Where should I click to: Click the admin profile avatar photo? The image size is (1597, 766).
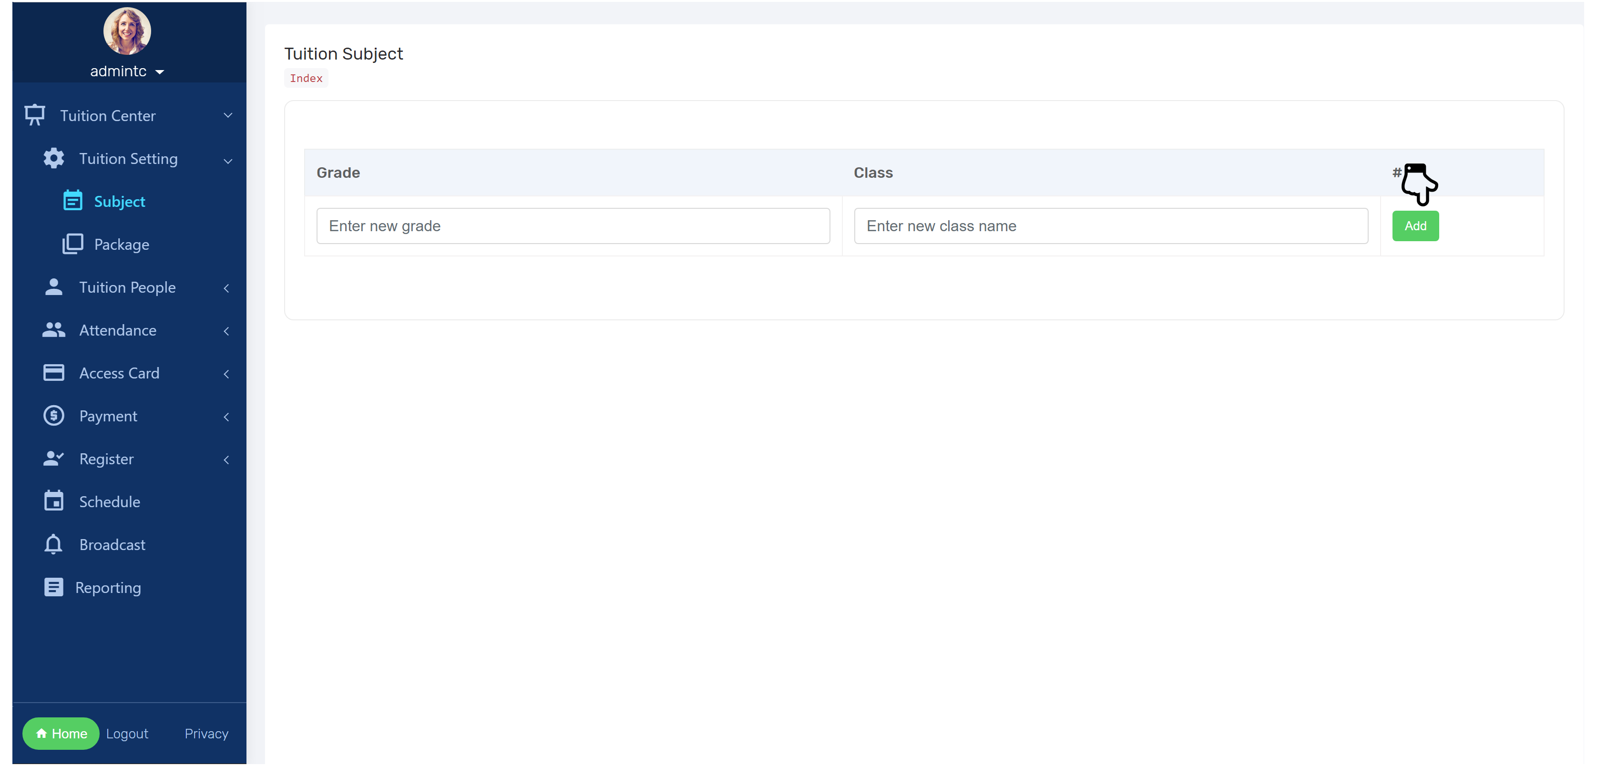click(x=127, y=31)
